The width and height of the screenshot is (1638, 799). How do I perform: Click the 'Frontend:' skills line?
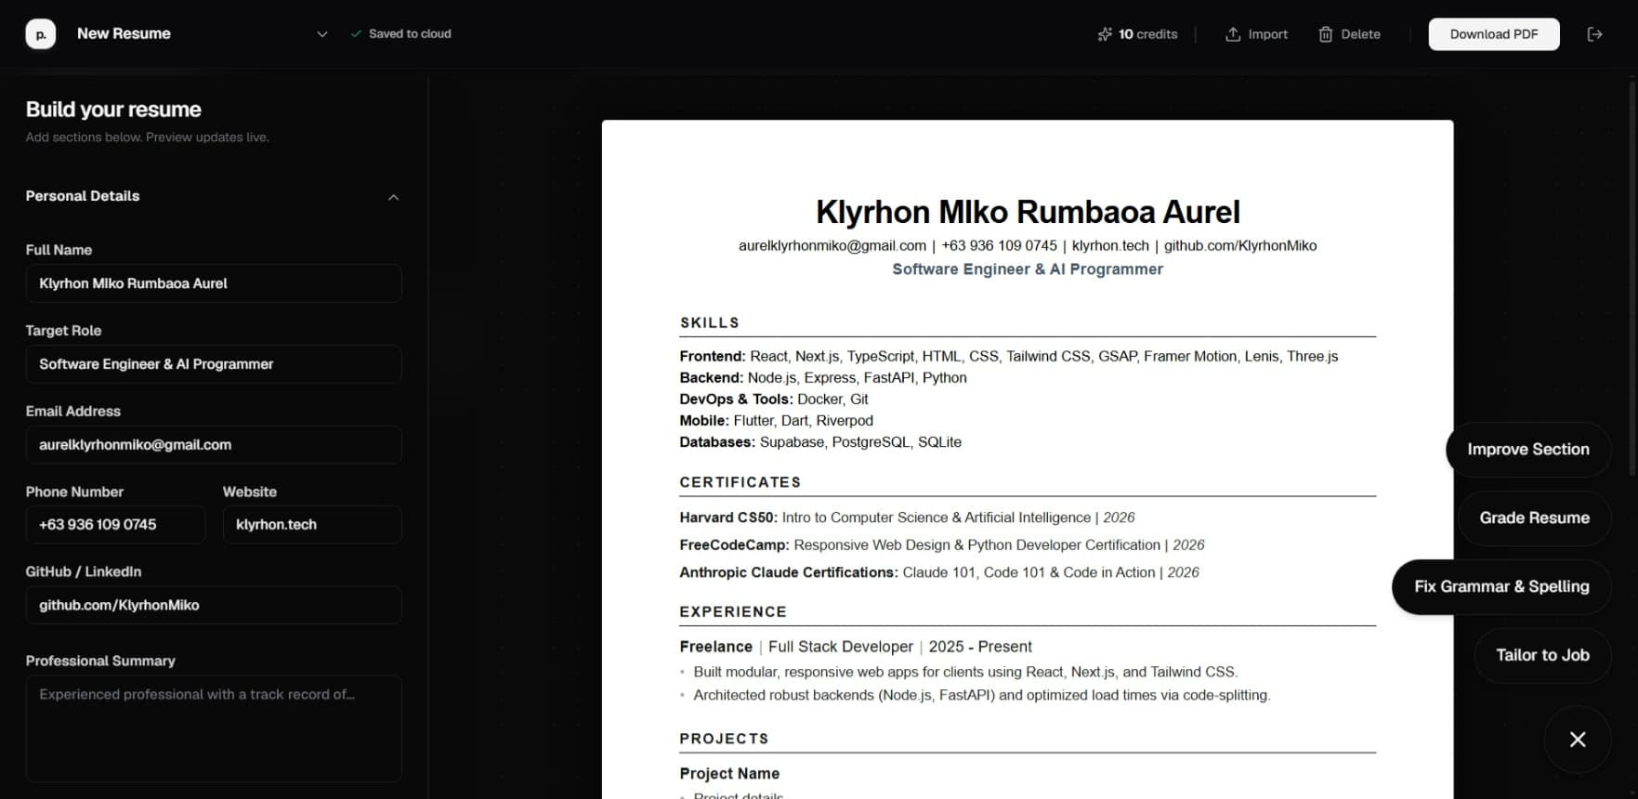coord(1009,357)
